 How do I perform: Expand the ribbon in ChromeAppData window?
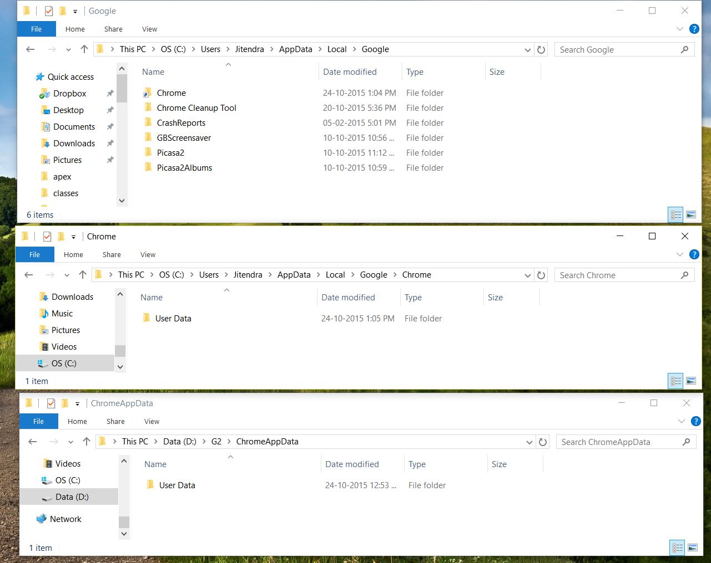(682, 421)
